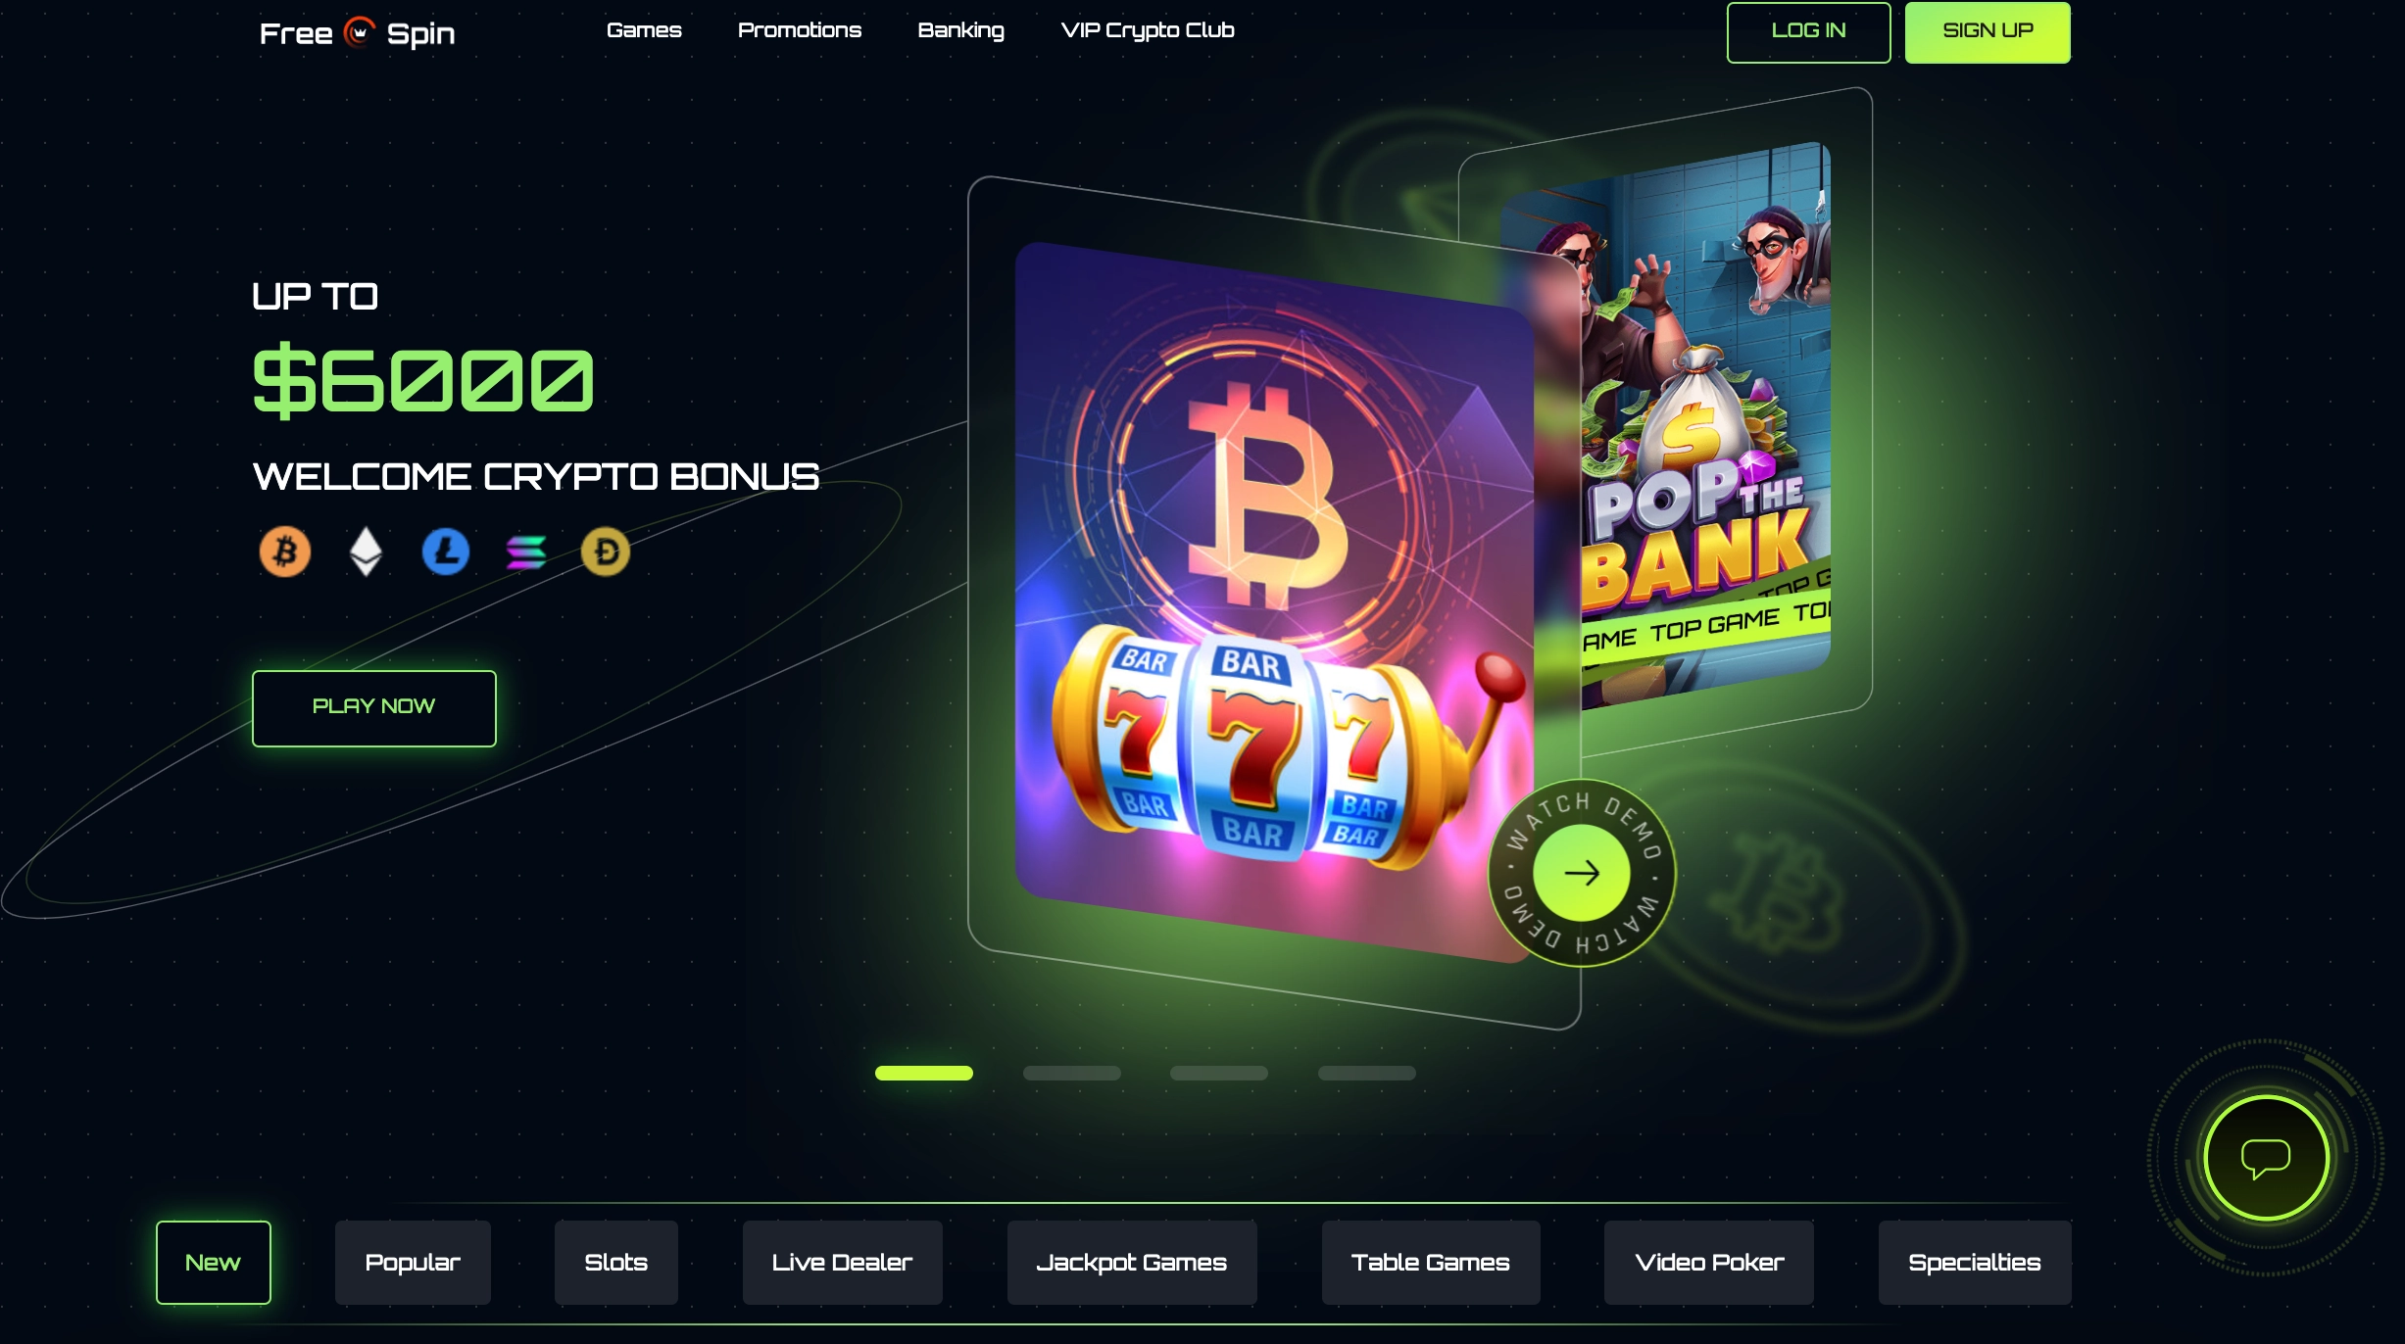Viewport: 2405px width, 1344px height.
Task: Open the live chat bubble
Action: pyautogui.click(x=2266, y=1158)
